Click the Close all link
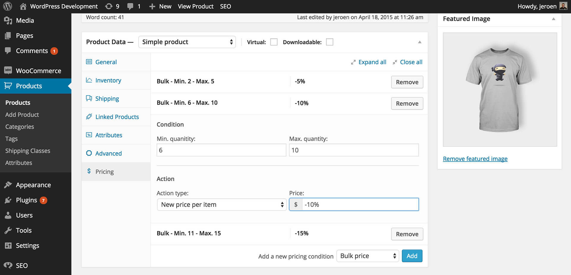This screenshot has height=275, width=571. coord(411,62)
